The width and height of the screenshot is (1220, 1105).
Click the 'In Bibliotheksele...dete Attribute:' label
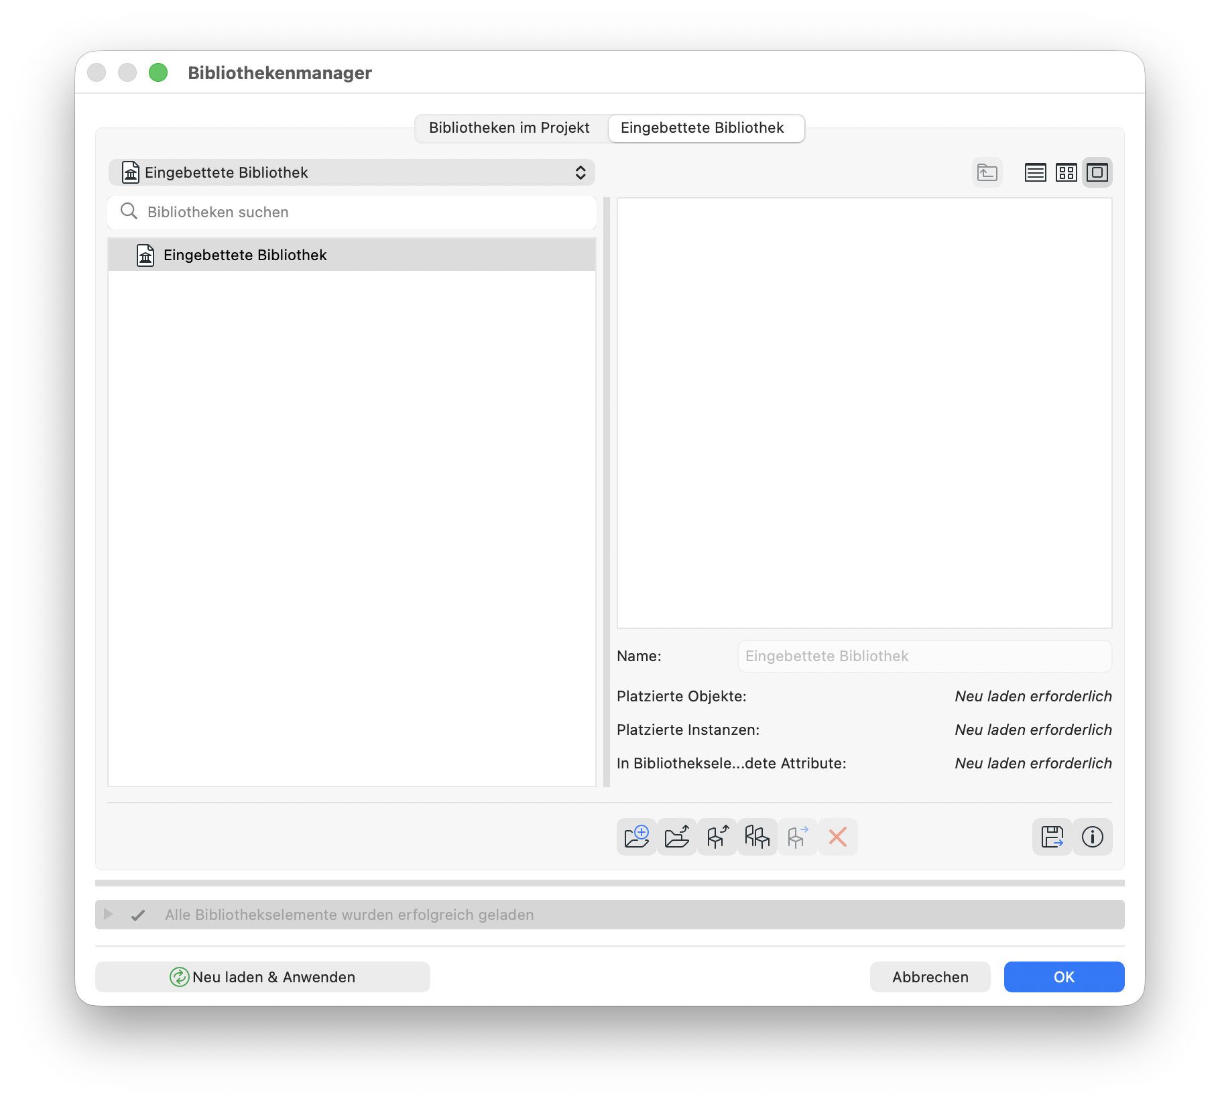click(731, 764)
